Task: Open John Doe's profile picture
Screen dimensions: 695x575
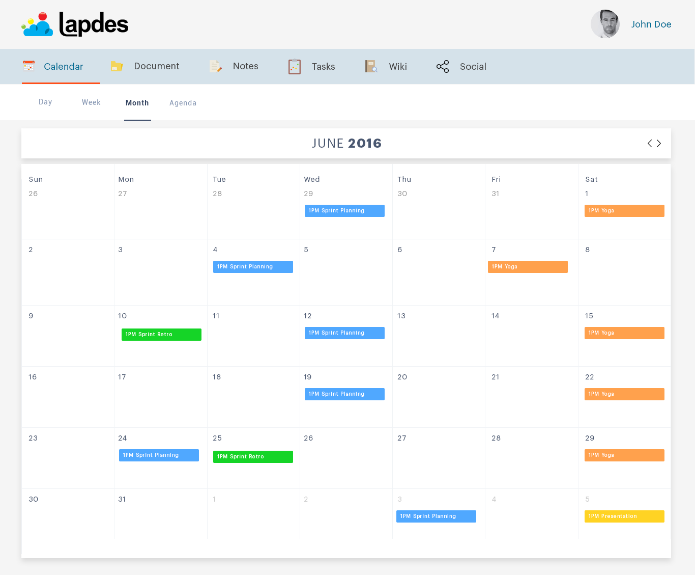Action: [x=605, y=23]
